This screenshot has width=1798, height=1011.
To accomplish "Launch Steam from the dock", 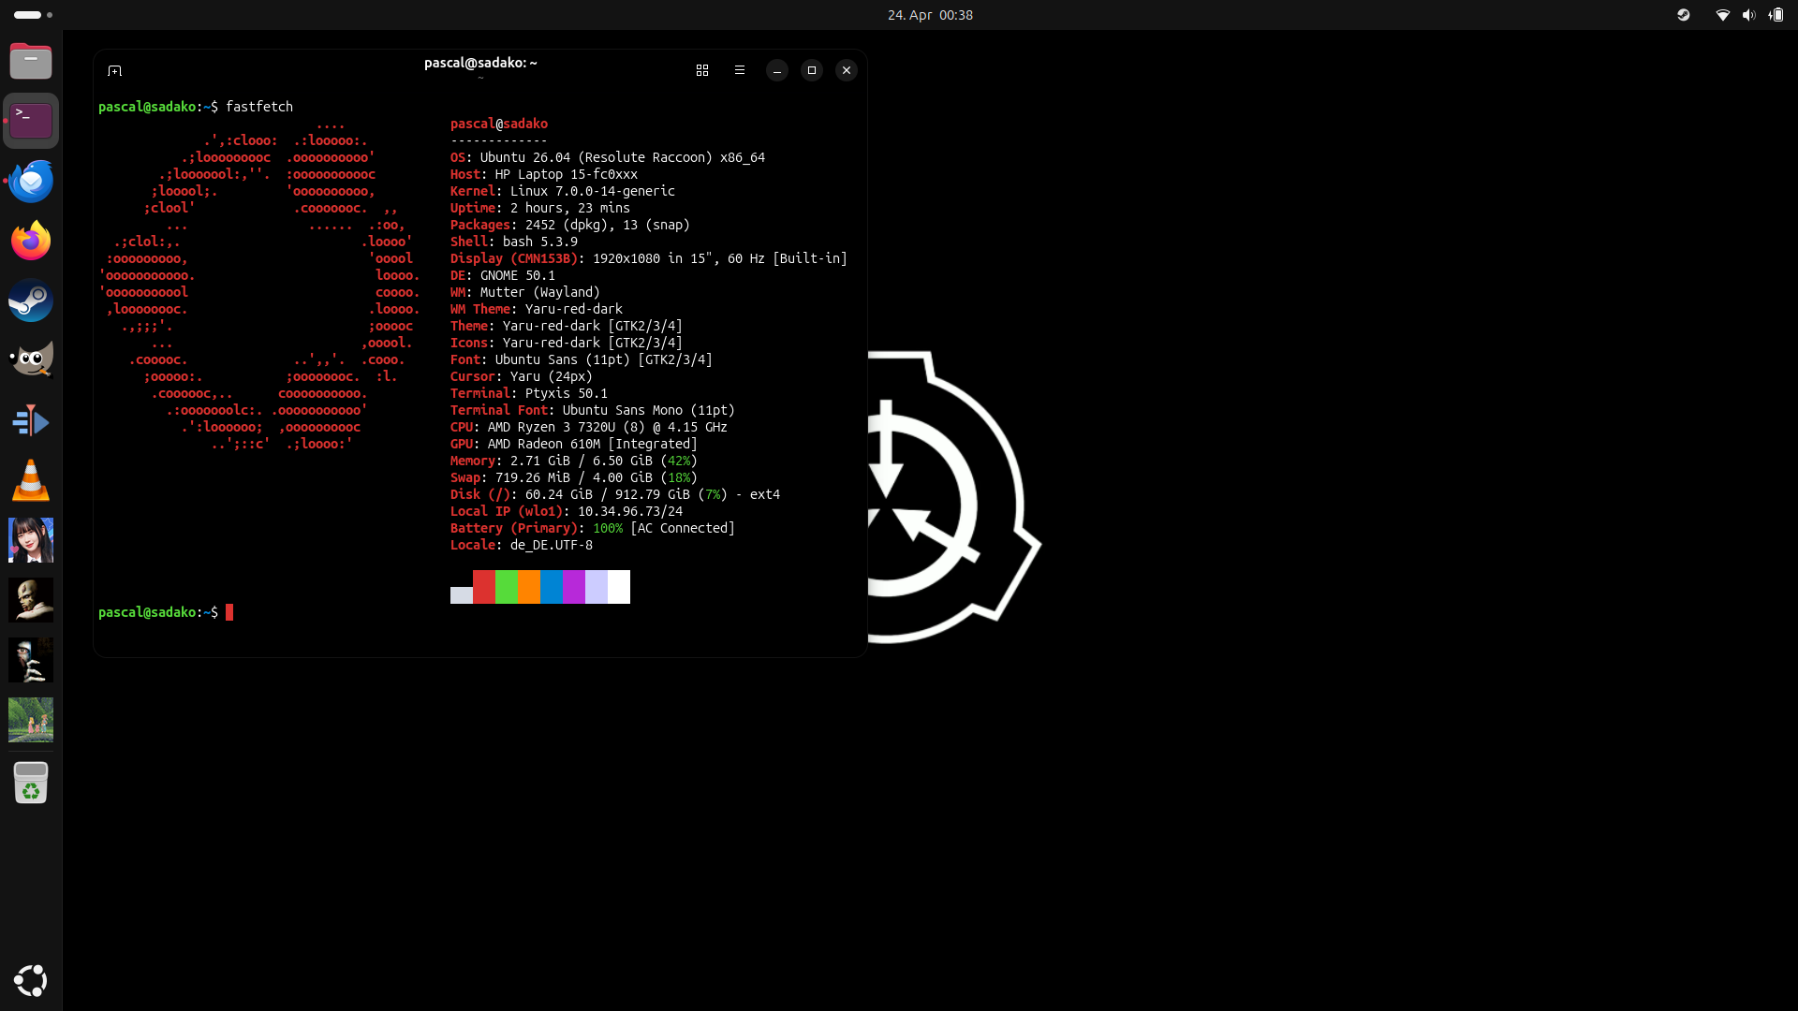I will [x=31, y=300].
